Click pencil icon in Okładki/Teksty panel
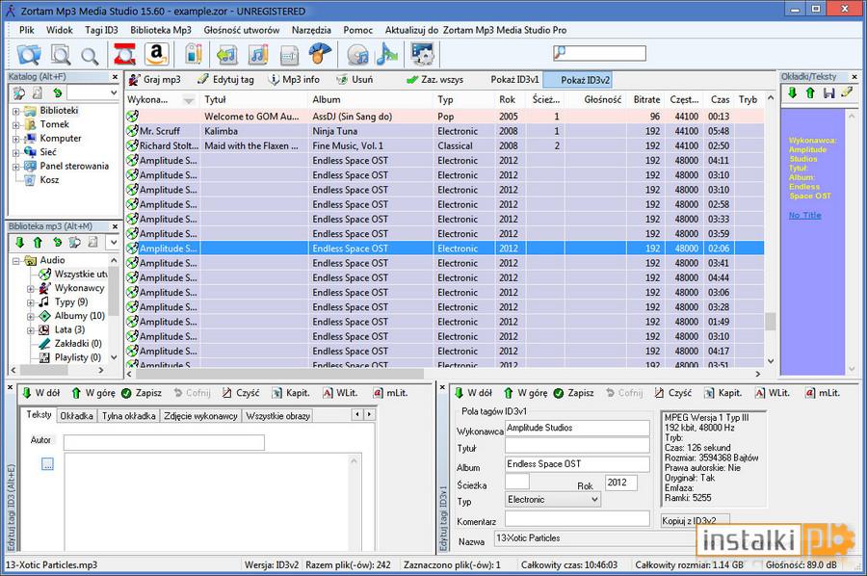Screen dimensions: 867x576 (x=847, y=92)
